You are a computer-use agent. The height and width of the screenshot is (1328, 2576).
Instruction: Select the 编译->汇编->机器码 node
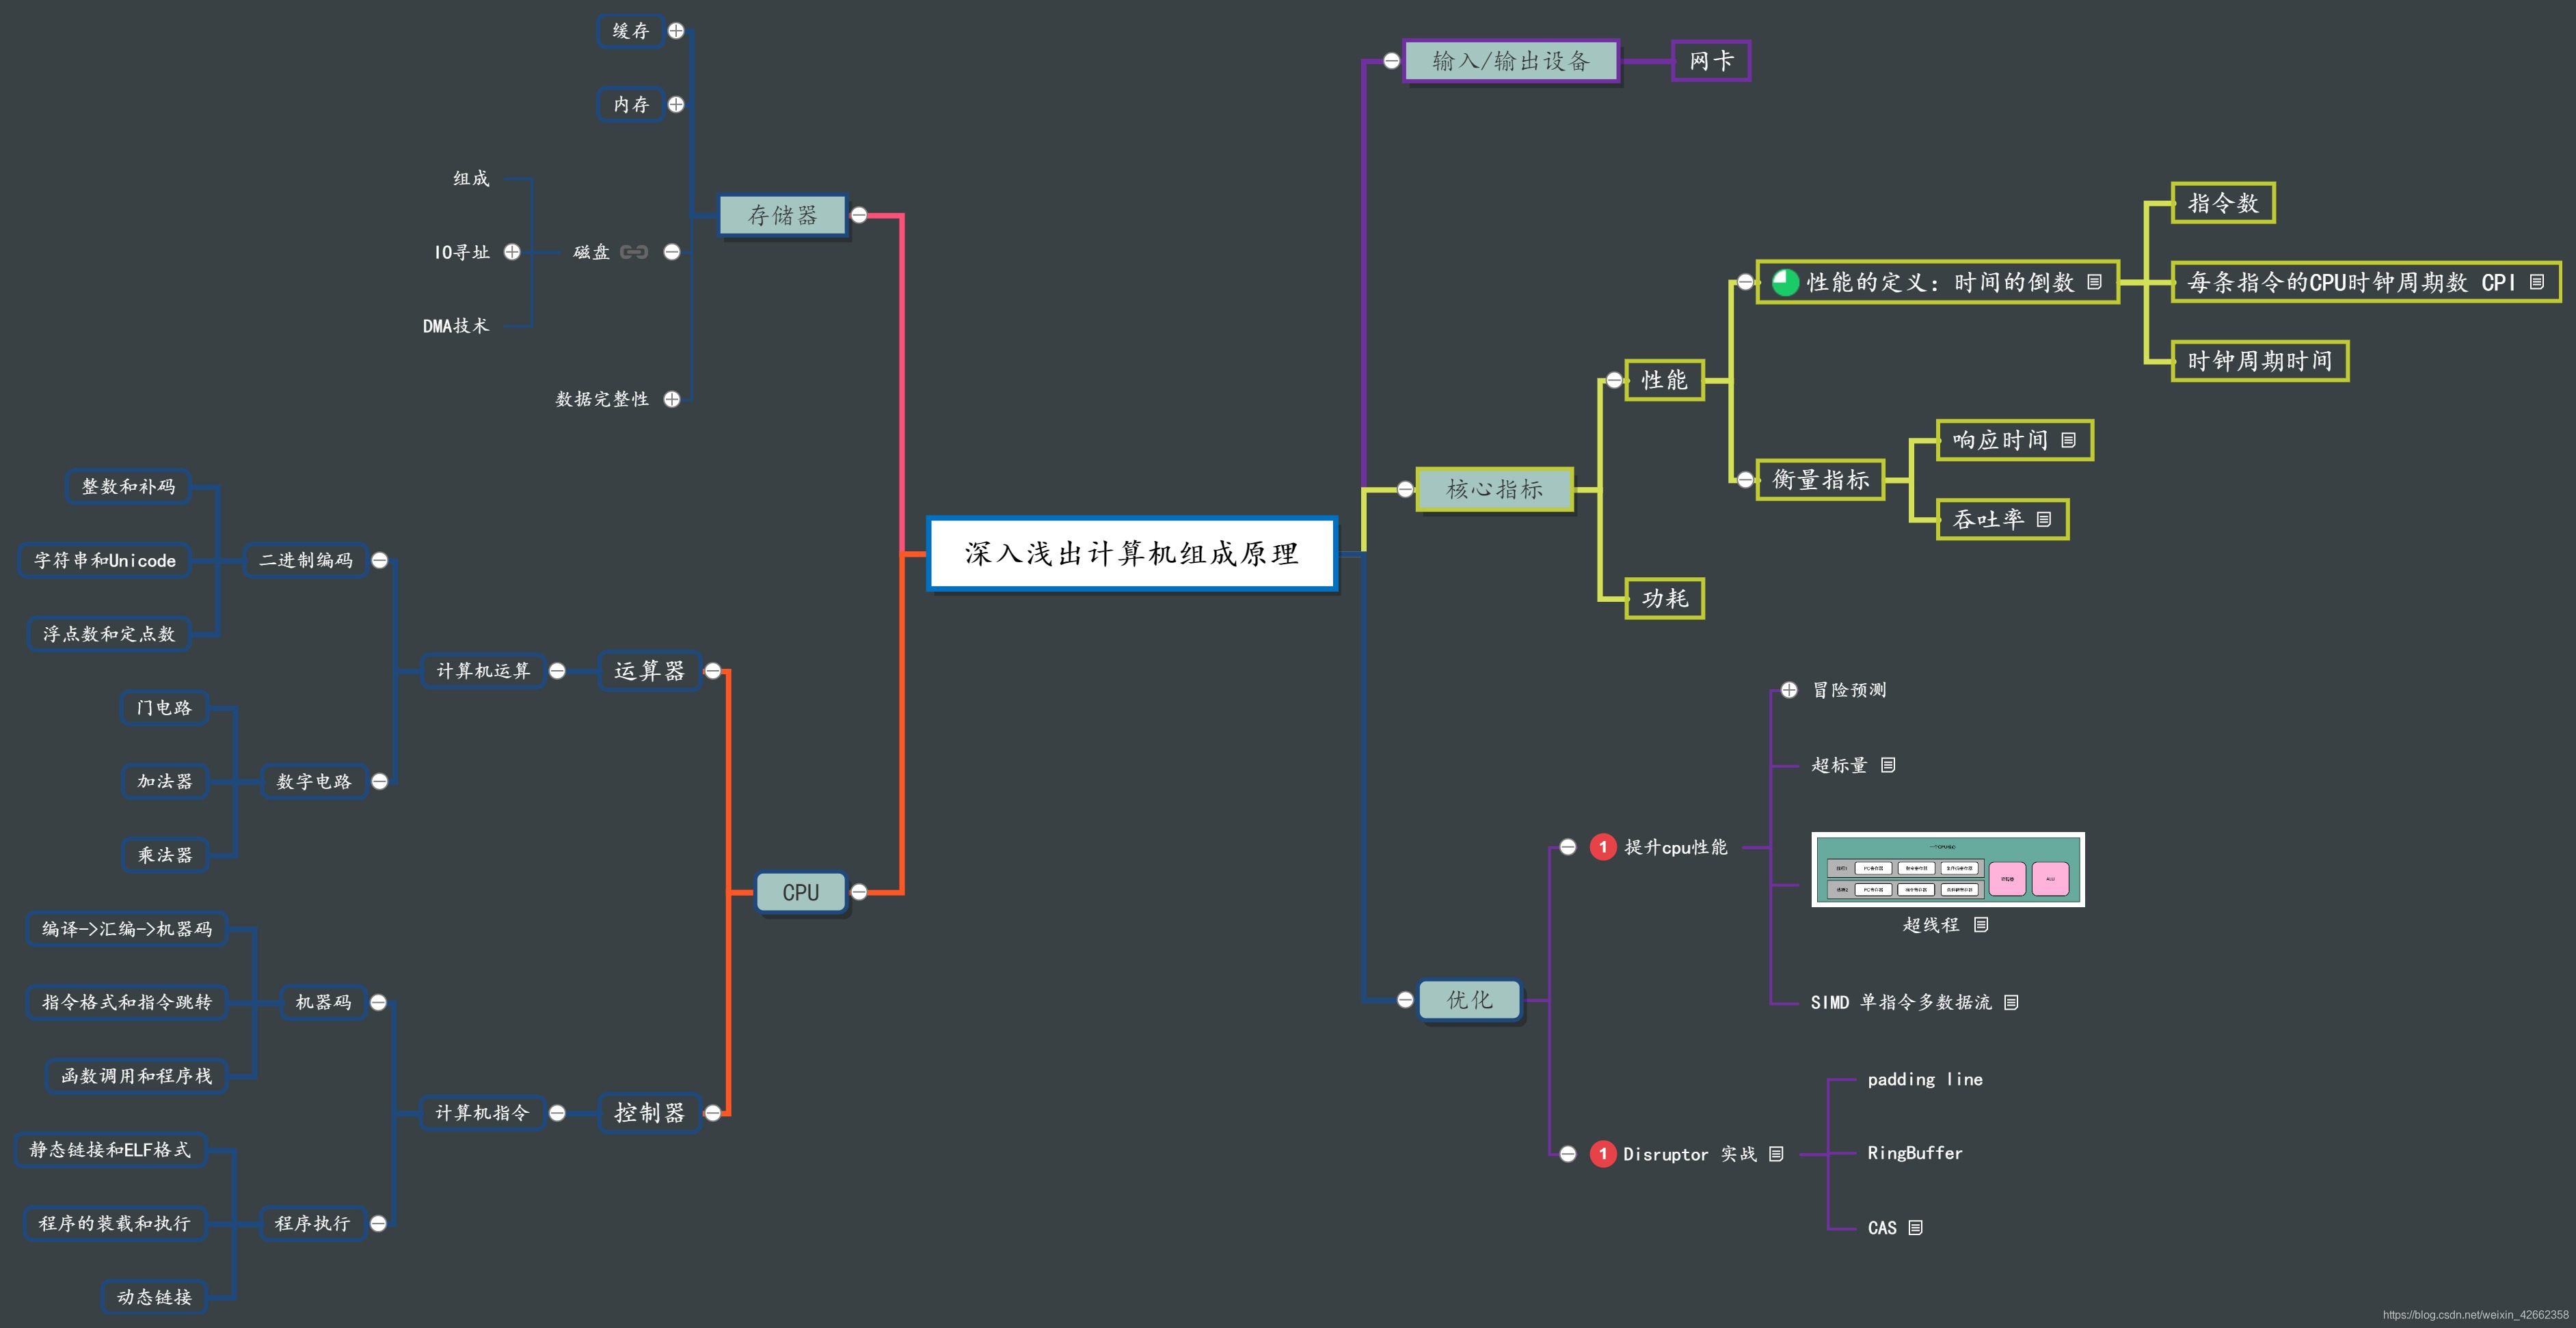point(127,928)
